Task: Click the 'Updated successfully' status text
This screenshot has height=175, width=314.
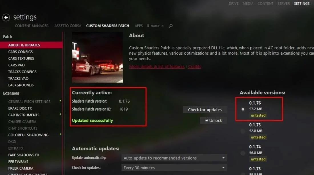Action: [92, 120]
